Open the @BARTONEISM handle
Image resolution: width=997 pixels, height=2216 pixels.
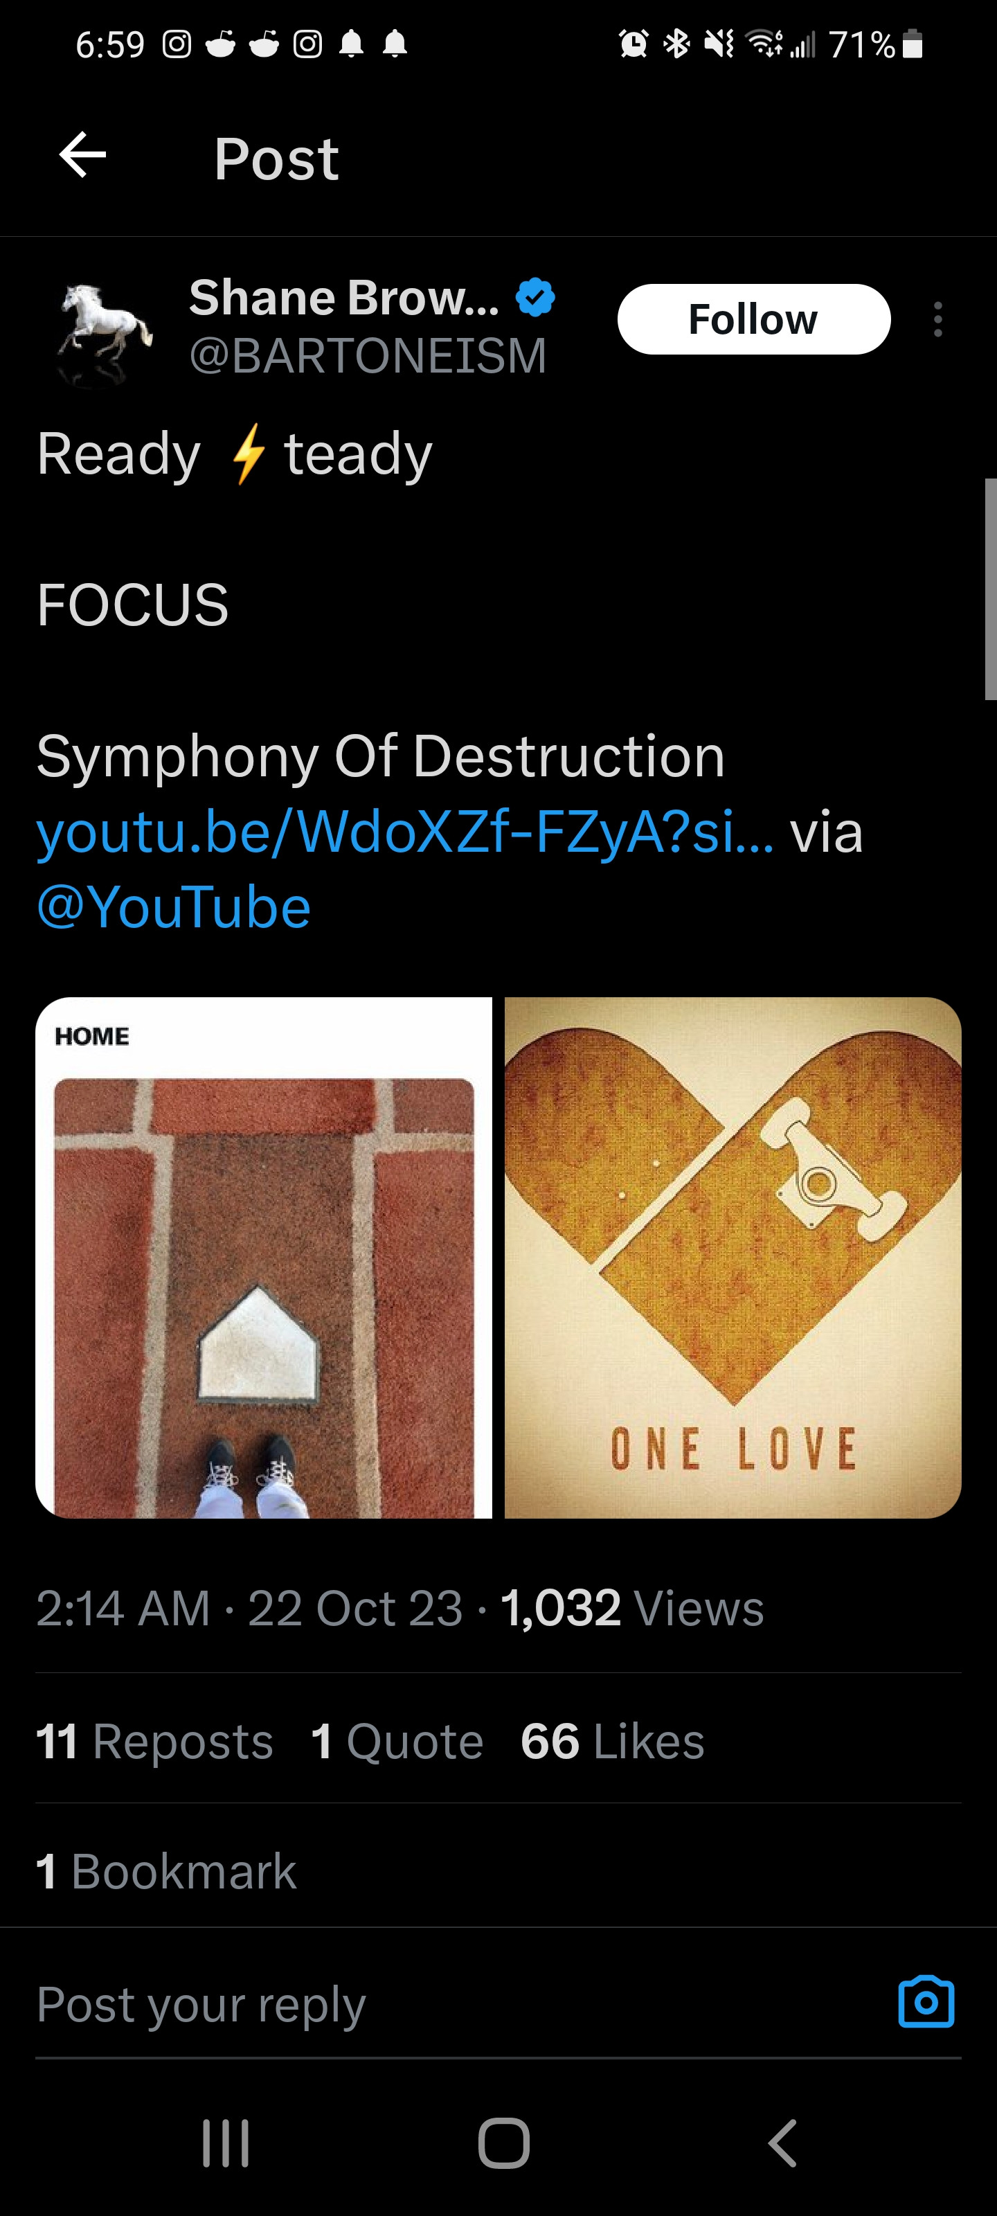click(368, 355)
